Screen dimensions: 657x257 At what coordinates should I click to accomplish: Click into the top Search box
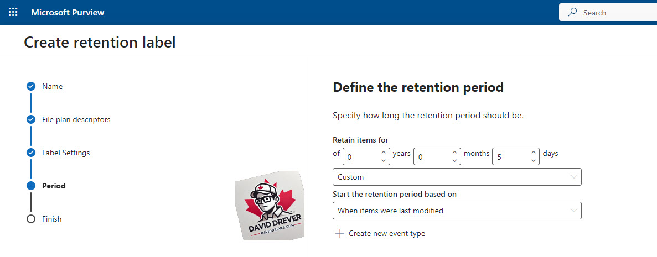(608, 13)
